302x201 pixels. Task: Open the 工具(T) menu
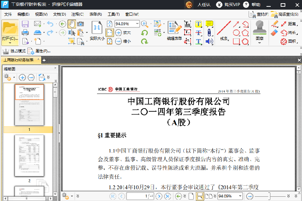pyautogui.click(x=114, y=14)
